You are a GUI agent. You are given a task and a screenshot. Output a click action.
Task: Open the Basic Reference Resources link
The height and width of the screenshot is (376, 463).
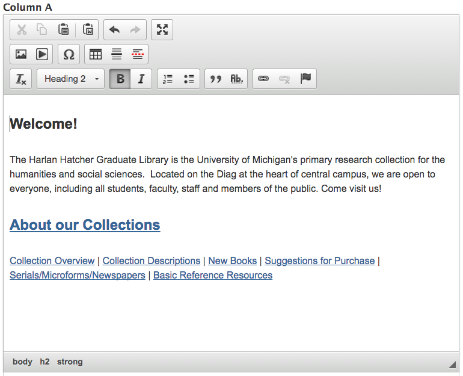coord(213,276)
